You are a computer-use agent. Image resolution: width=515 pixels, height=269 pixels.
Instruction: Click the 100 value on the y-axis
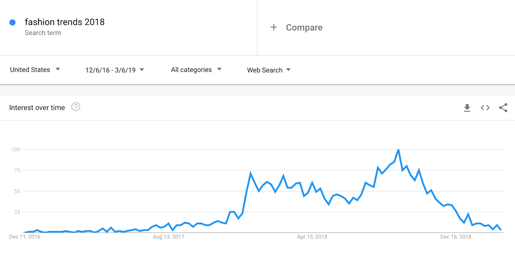coord(16,150)
